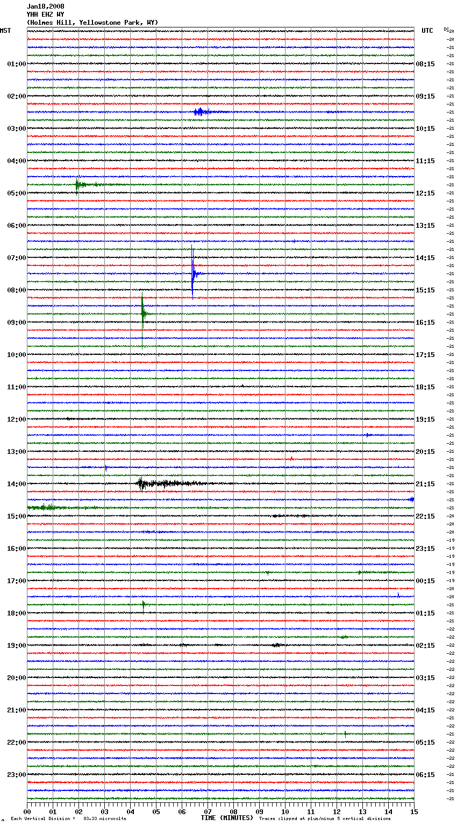Screen dimensions: 457x826
Task: Click the 00 minute axis tick label
Action: click(x=27, y=812)
